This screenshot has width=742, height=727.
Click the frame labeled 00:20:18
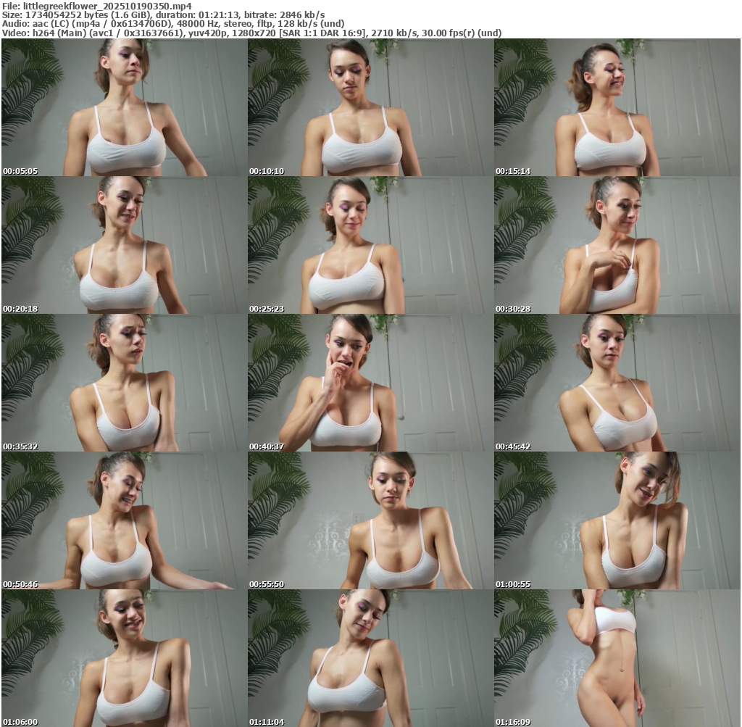coord(124,245)
